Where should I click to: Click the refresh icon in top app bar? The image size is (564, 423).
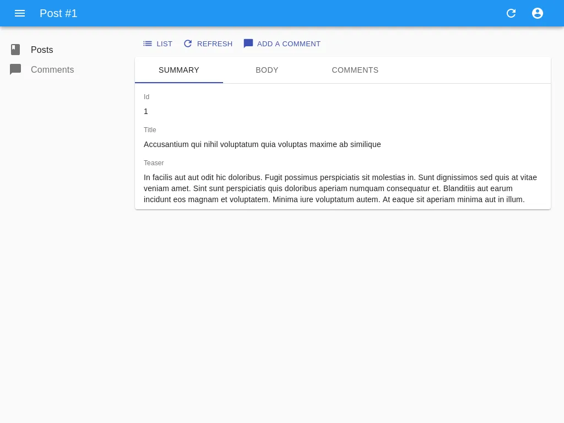click(x=511, y=13)
